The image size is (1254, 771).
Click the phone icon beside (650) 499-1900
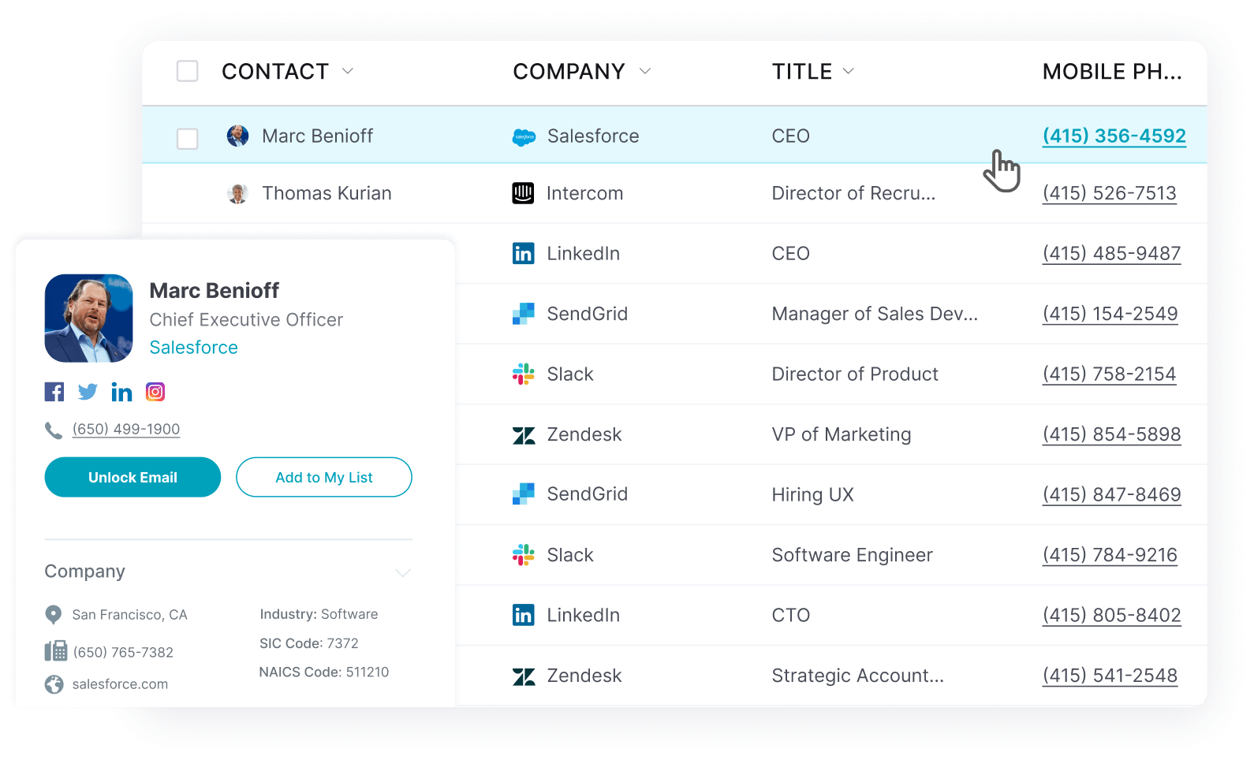click(x=54, y=430)
